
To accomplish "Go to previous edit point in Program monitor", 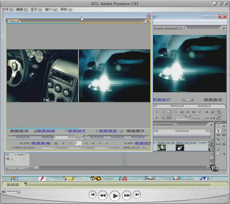I will pos(176,112).
